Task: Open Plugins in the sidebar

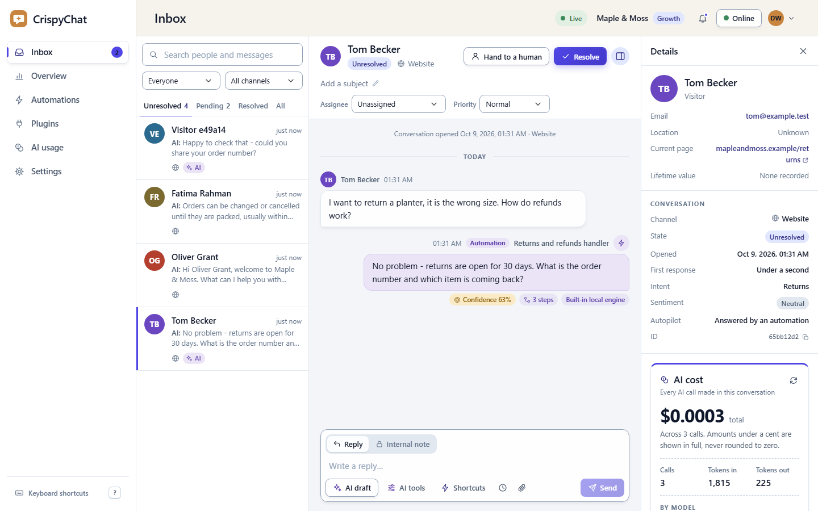Action: point(68,124)
